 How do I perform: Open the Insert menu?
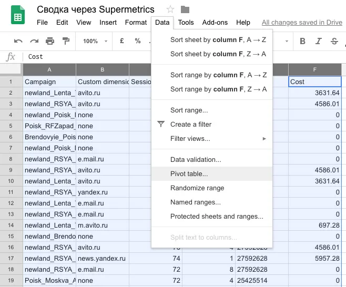108,23
